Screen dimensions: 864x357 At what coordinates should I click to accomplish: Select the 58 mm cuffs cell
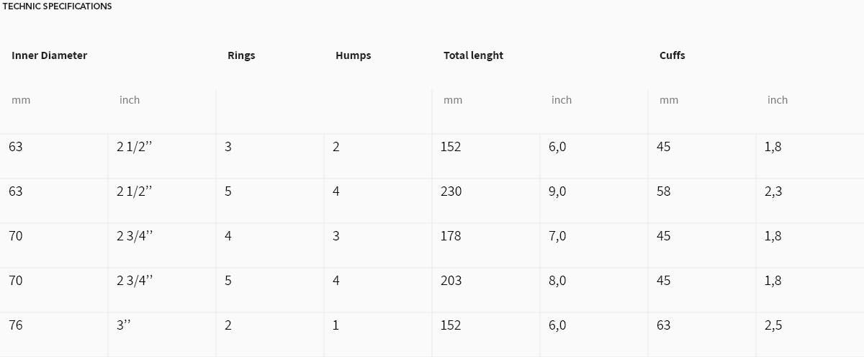(x=663, y=191)
